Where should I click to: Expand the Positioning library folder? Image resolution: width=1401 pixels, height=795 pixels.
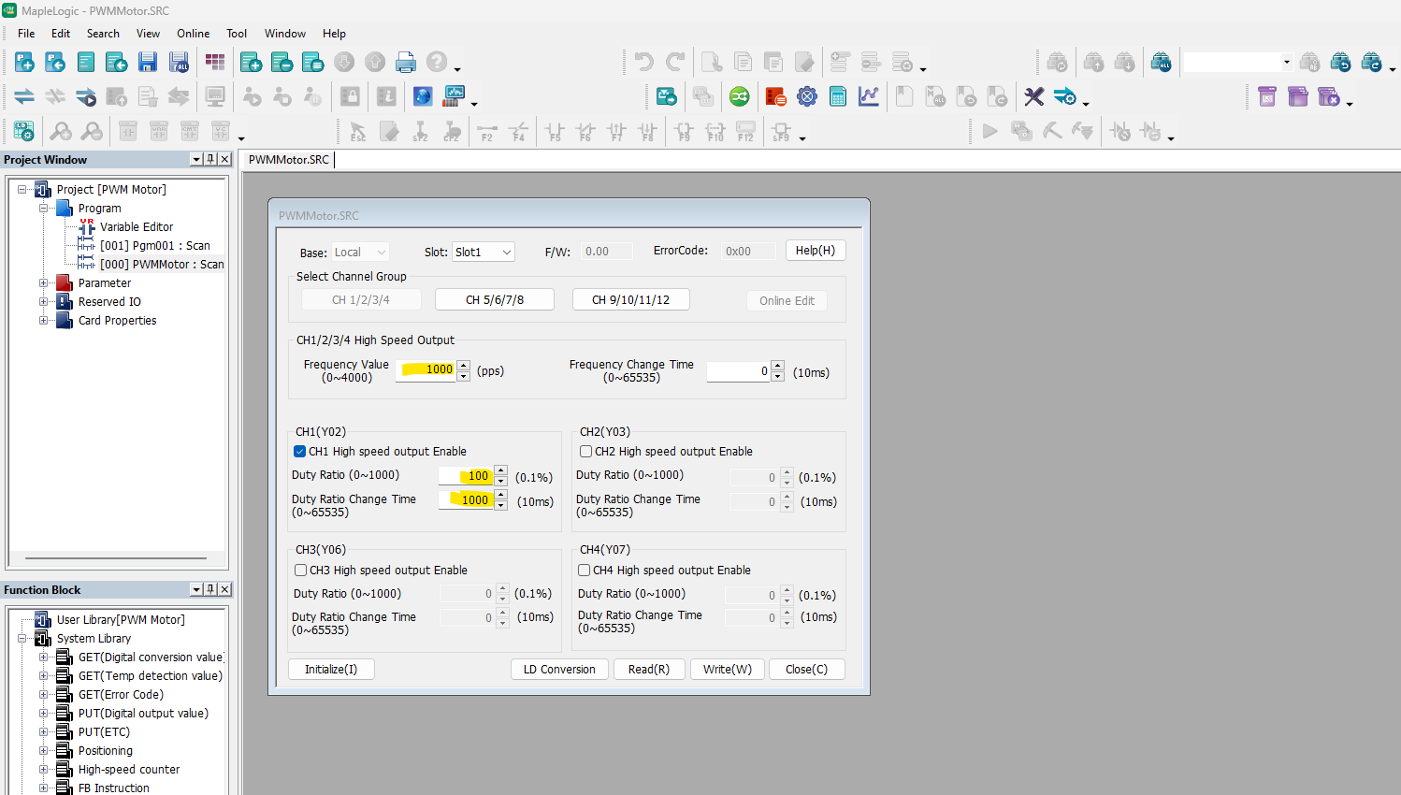click(x=43, y=751)
